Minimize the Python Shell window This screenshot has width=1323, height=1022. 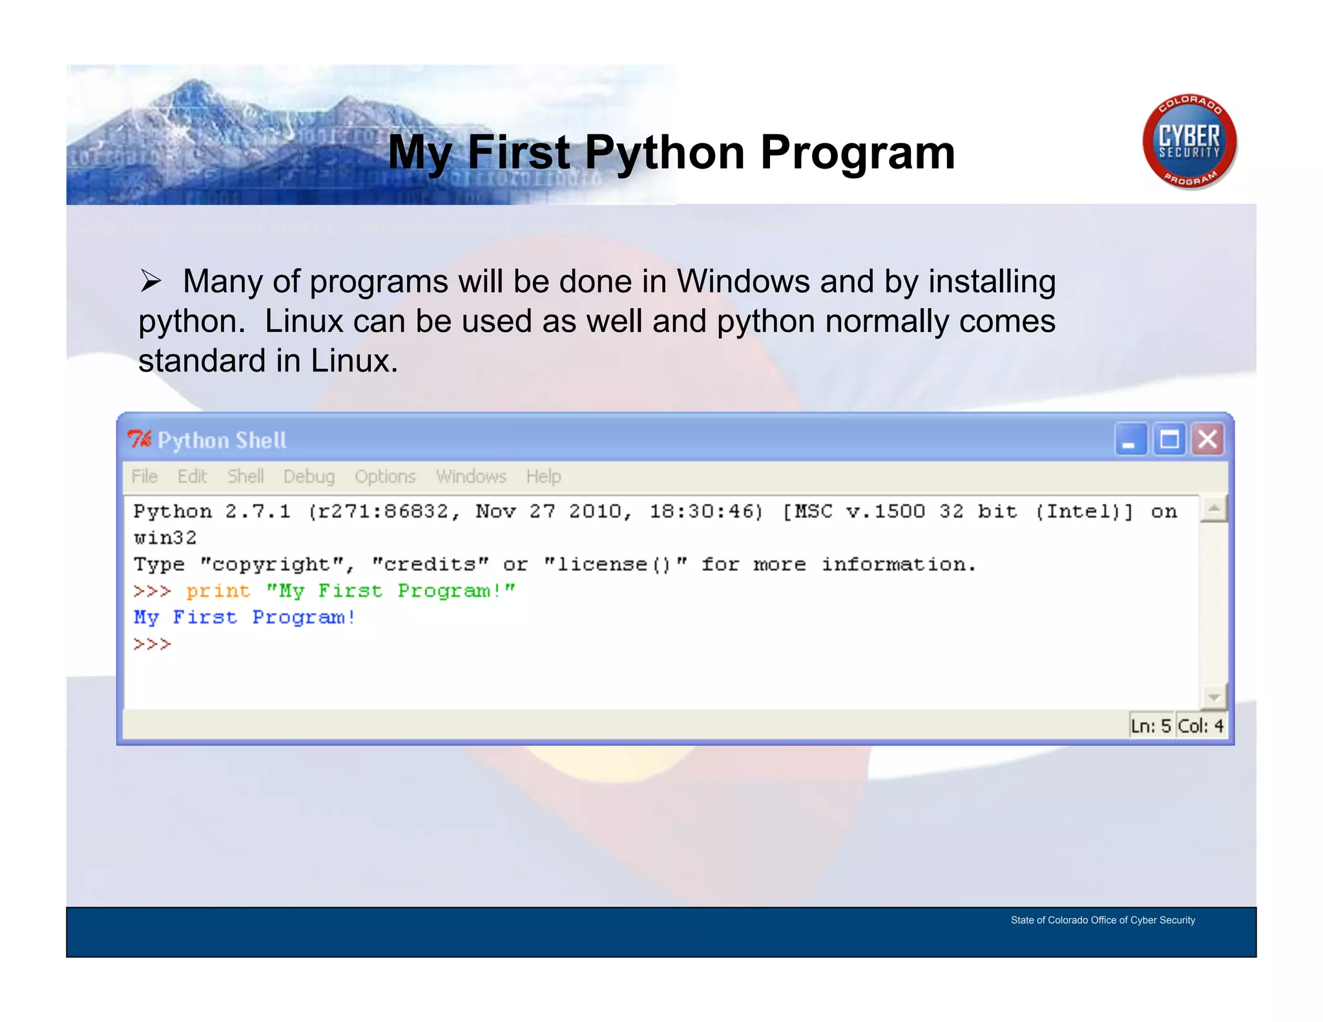point(1130,439)
